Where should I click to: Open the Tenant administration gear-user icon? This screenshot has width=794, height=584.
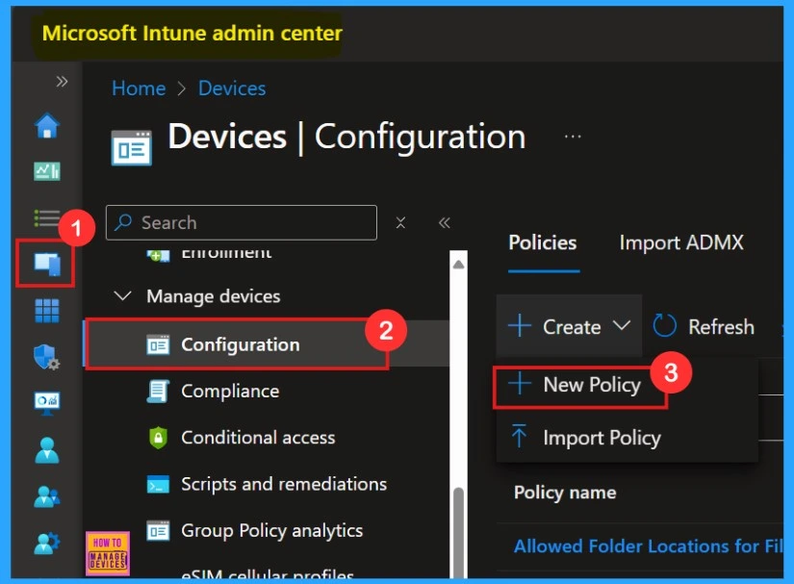[47, 543]
